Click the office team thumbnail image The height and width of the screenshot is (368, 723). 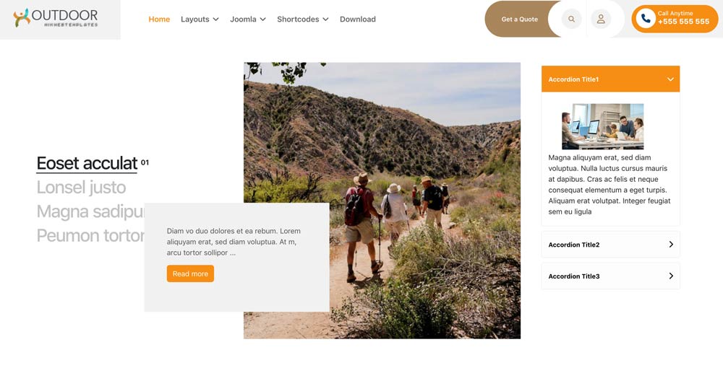click(x=603, y=126)
